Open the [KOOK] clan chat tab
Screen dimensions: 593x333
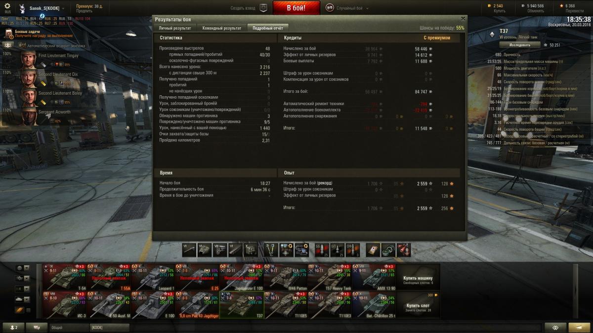pyautogui.click(x=109, y=327)
